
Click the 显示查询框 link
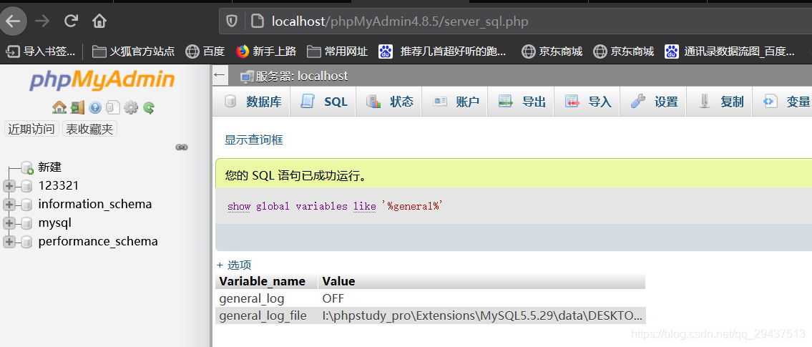click(254, 140)
